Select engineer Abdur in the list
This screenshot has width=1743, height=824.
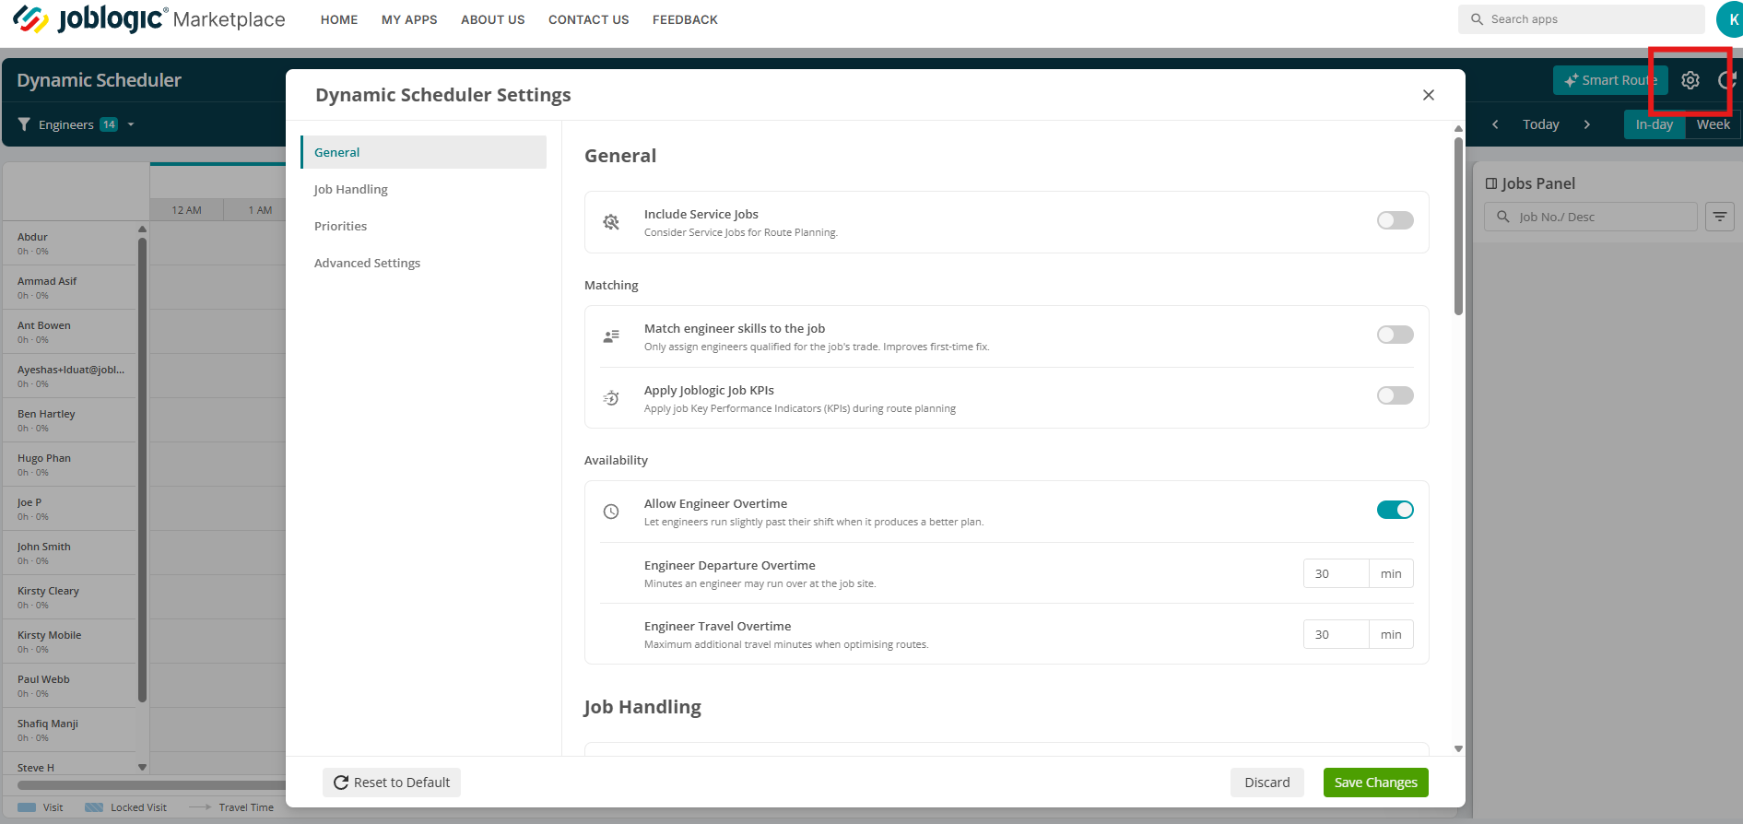click(x=69, y=243)
